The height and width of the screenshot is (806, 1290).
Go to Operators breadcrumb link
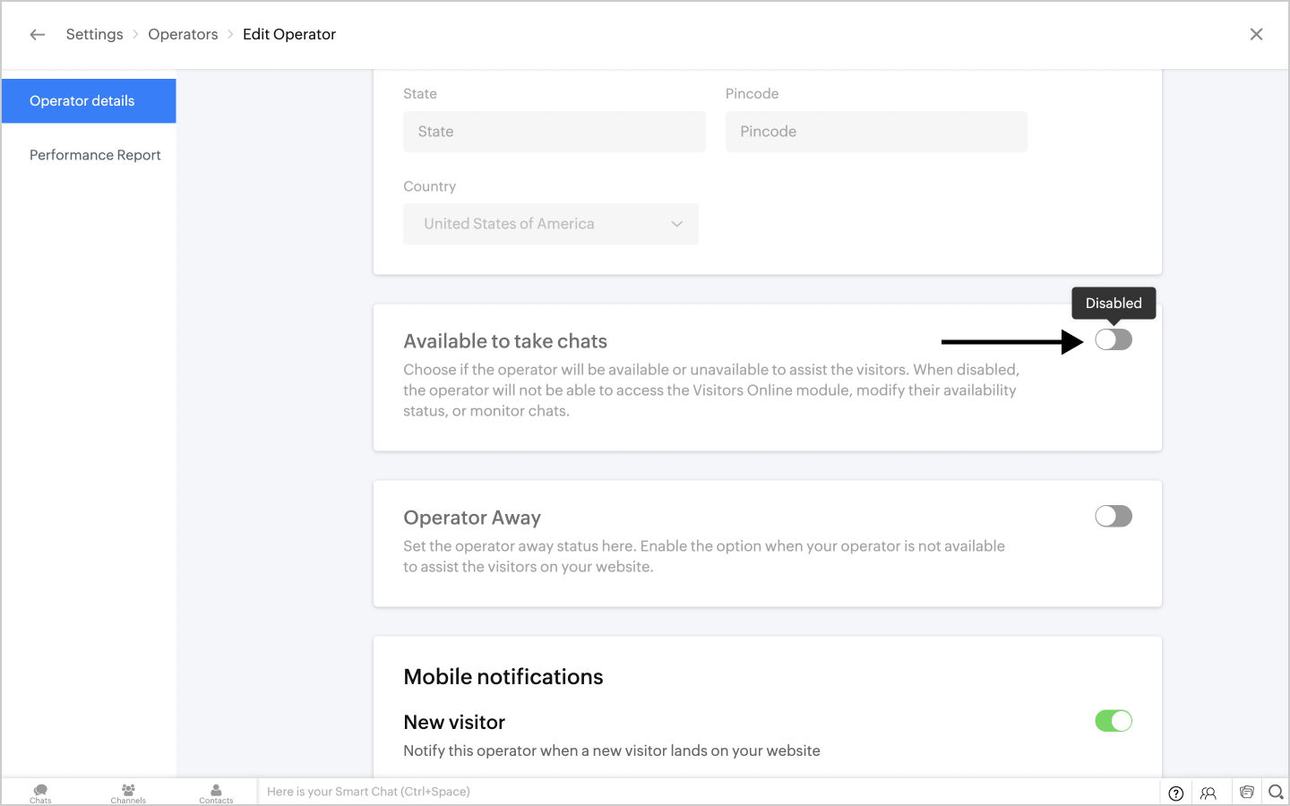click(183, 34)
